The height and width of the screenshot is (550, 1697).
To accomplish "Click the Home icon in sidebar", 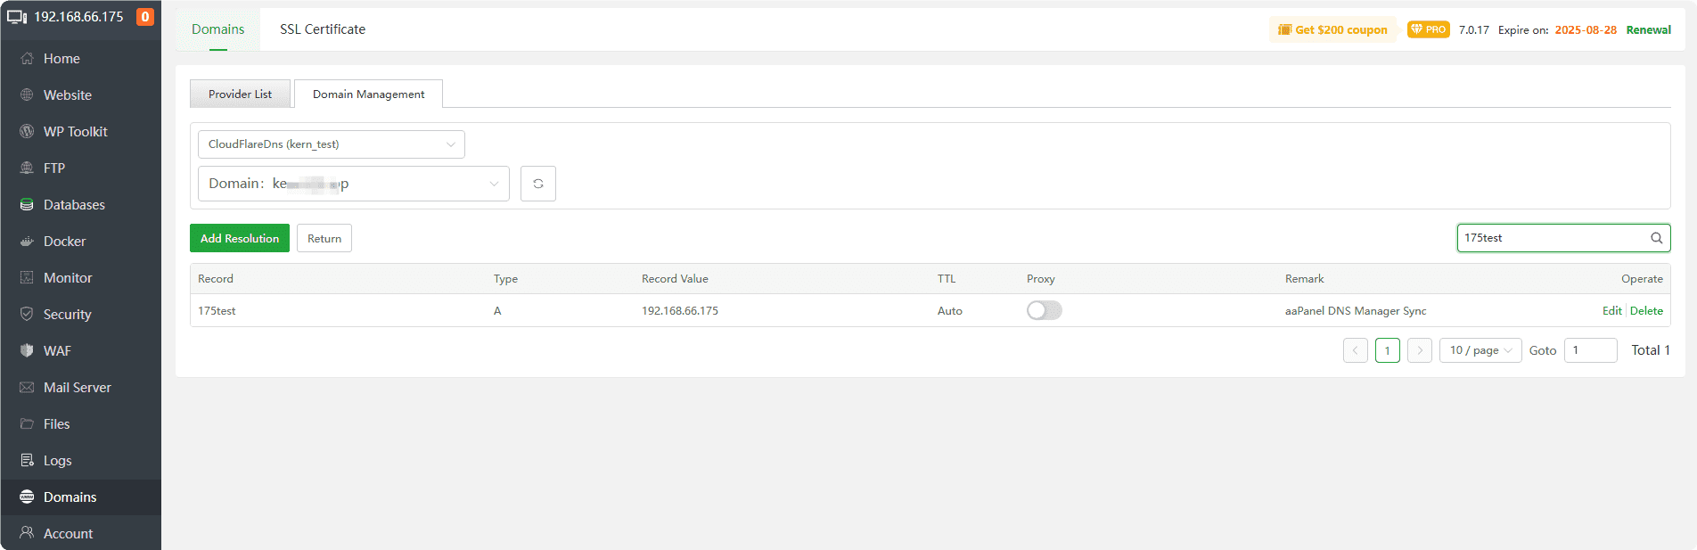I will pyautogui.click(x=27, y=59).
